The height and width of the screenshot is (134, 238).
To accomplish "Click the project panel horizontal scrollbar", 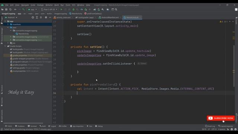I will pos(23,123).
